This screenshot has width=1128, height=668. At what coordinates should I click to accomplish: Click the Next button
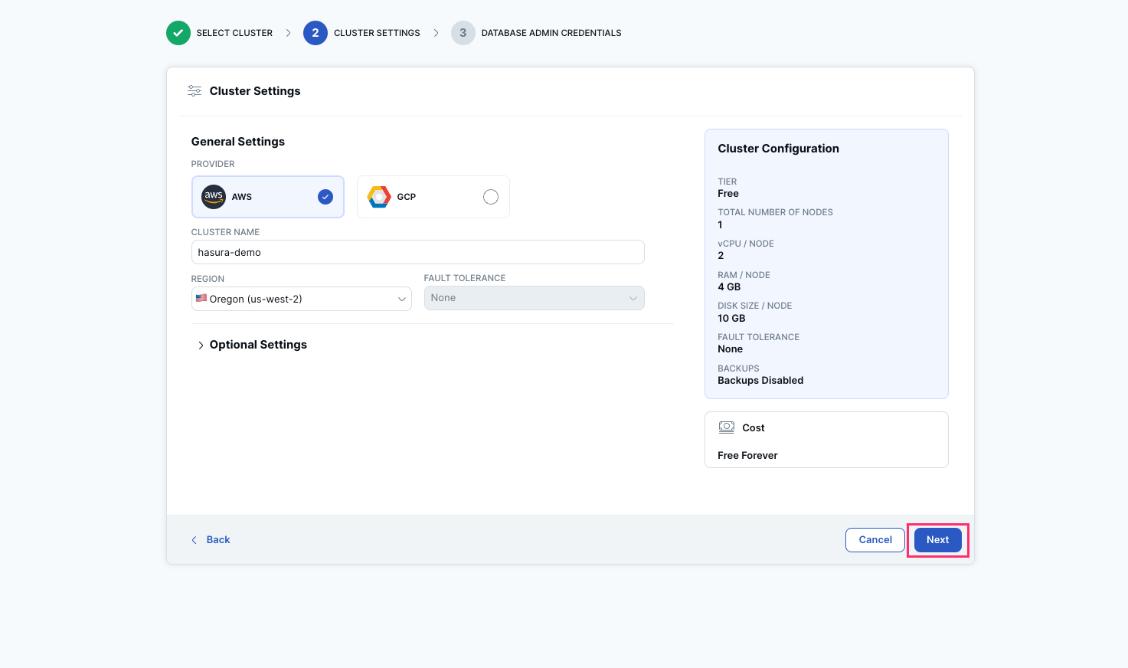point(937,539)
